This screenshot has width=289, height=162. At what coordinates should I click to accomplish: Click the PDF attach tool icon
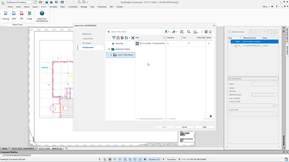[x=21, y=14]
